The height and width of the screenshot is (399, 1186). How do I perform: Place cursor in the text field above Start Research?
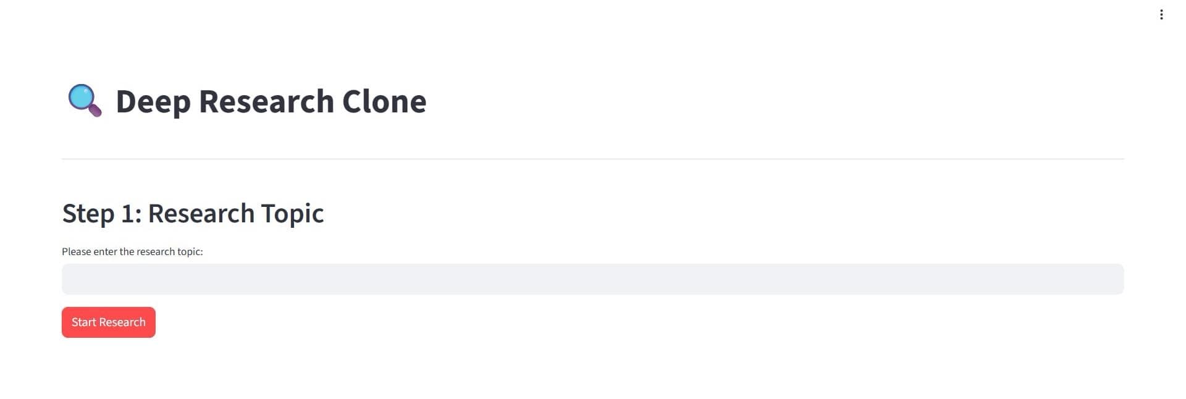point(592,279)
